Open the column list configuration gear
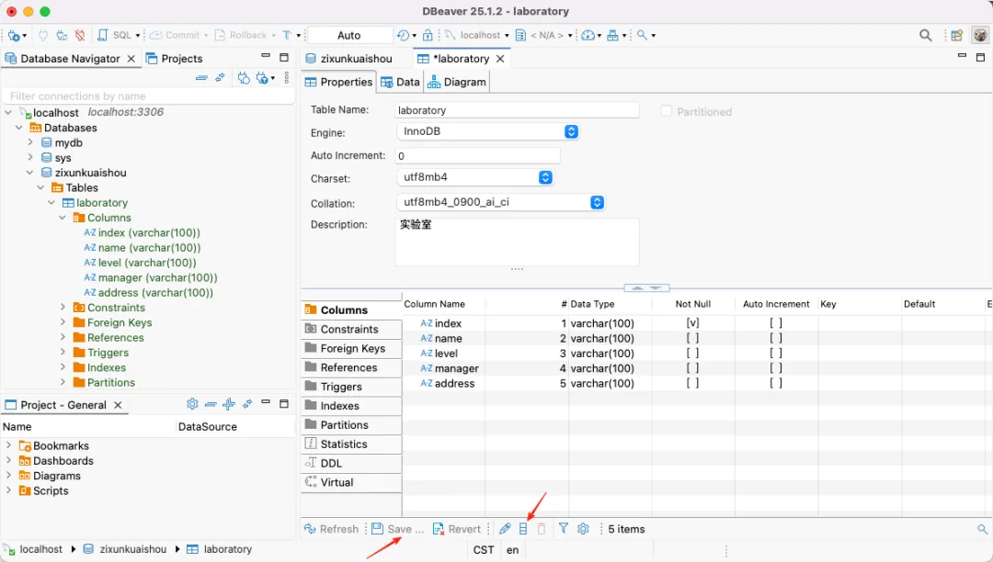The height and width of the screenshot is (562, 993). coord(583,529)
